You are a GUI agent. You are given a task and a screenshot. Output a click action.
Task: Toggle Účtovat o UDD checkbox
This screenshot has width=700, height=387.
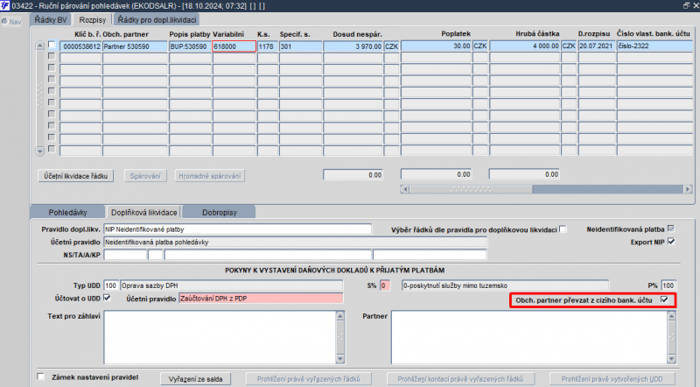pos(107,298)
